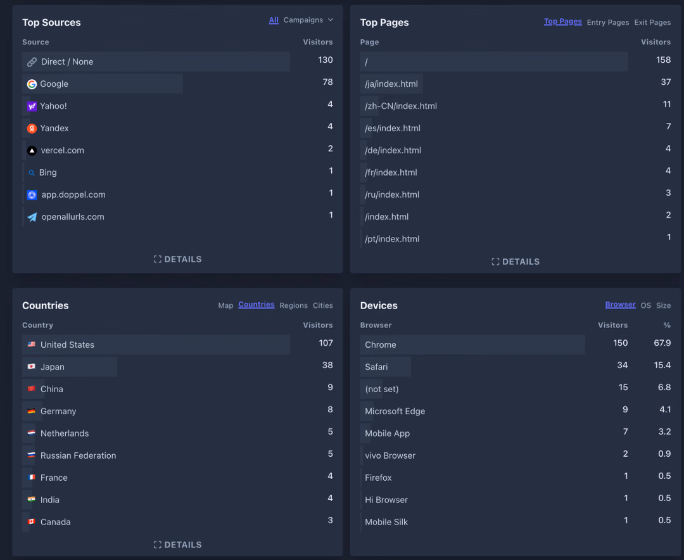The image size is (684, 560).
Task: Show the Size tab in Devices
Action: (664, 305)
